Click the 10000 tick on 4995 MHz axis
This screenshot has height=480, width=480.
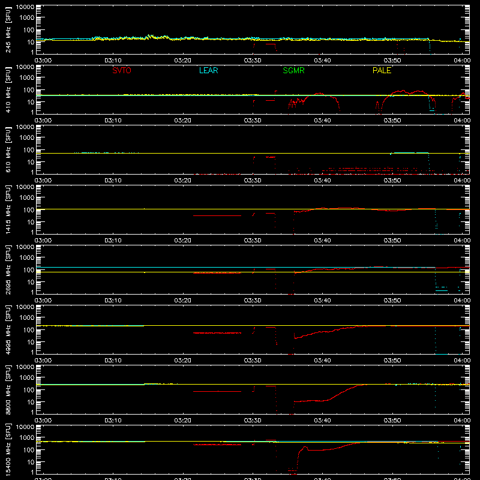(x=25, y=307)
